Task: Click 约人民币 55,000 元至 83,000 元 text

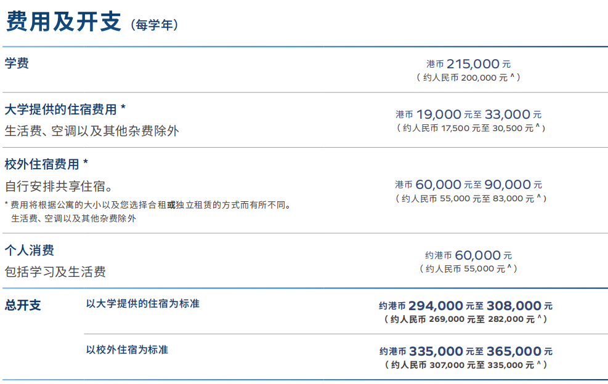Action: click(x=471, y=198)
